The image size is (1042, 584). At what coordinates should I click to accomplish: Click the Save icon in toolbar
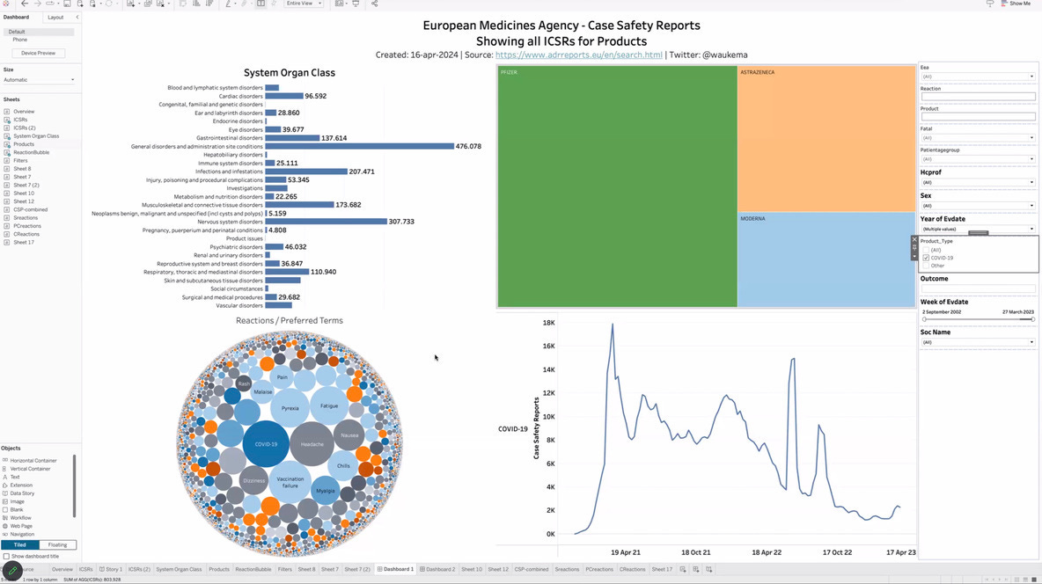tap(67, 4)
